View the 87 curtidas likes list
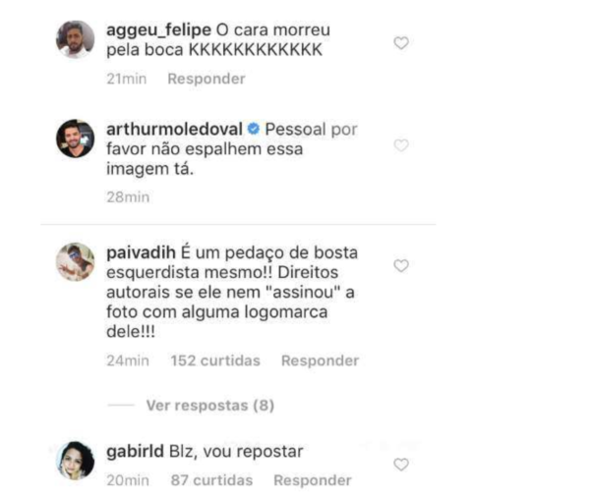The image size is (590, 499). (211, 480)
